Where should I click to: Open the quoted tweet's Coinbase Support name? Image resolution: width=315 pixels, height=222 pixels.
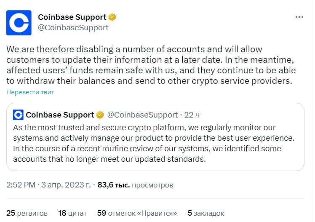point(60,115)
